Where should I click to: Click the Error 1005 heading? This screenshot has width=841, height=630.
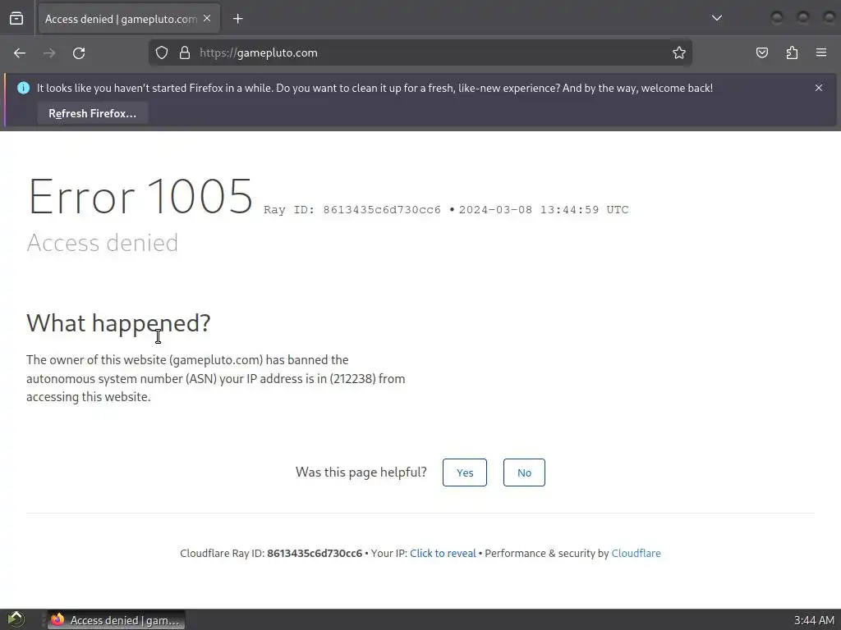[x=140, y=197]
